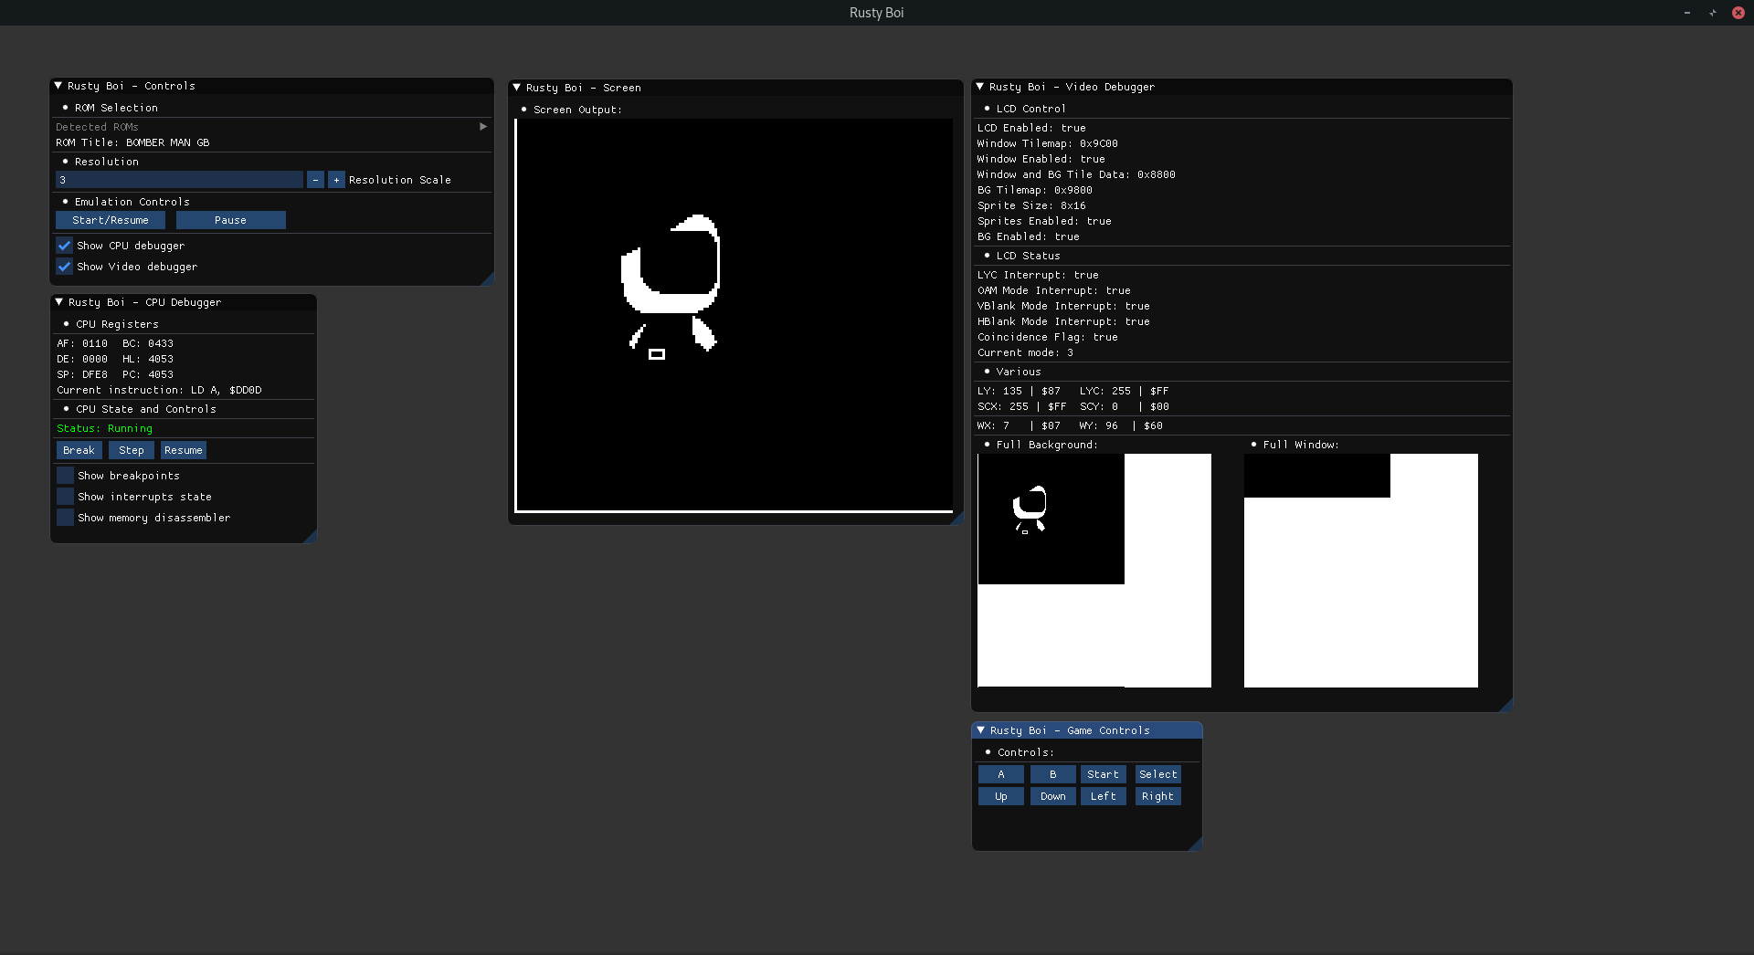Collapse the Screen panel triangle
Image resolution: width=1754 pixels, height=955 pixels.
pyautogui.click(x=517, y=88)
